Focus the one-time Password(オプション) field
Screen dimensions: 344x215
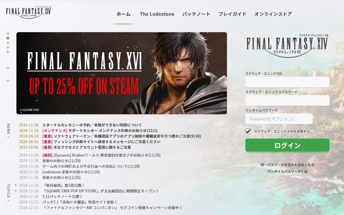tap(279, 119)
